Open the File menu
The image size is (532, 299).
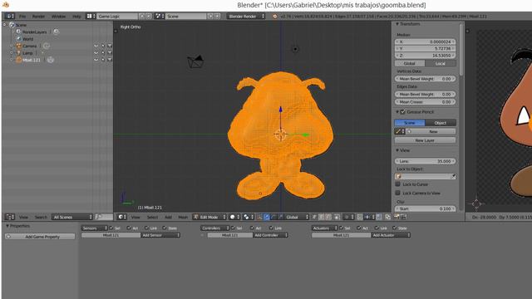[22, 16]
